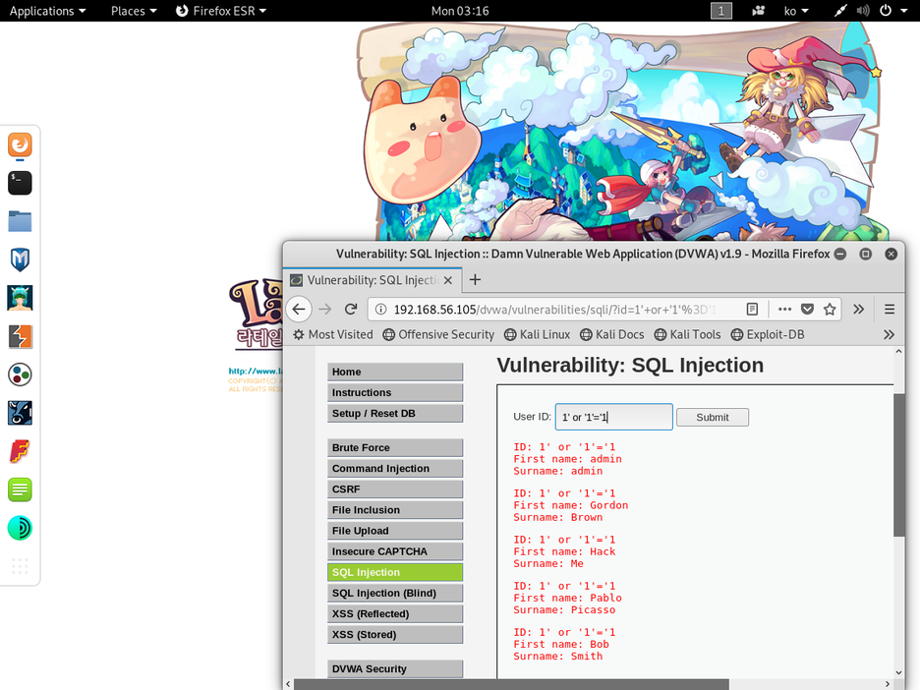Toggle reader view in the address bar

pos(752,310)
